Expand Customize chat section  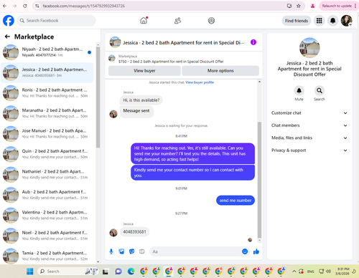(x=309, y=113)
